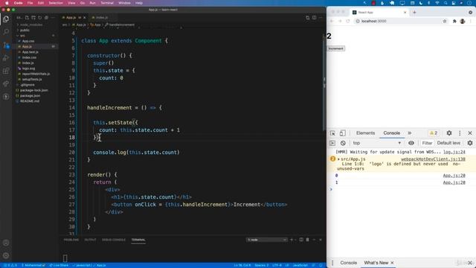The width and height of the screenshot is (476, 268).
Task: Open App.css in the Explorer
Action: coord(28,41)
